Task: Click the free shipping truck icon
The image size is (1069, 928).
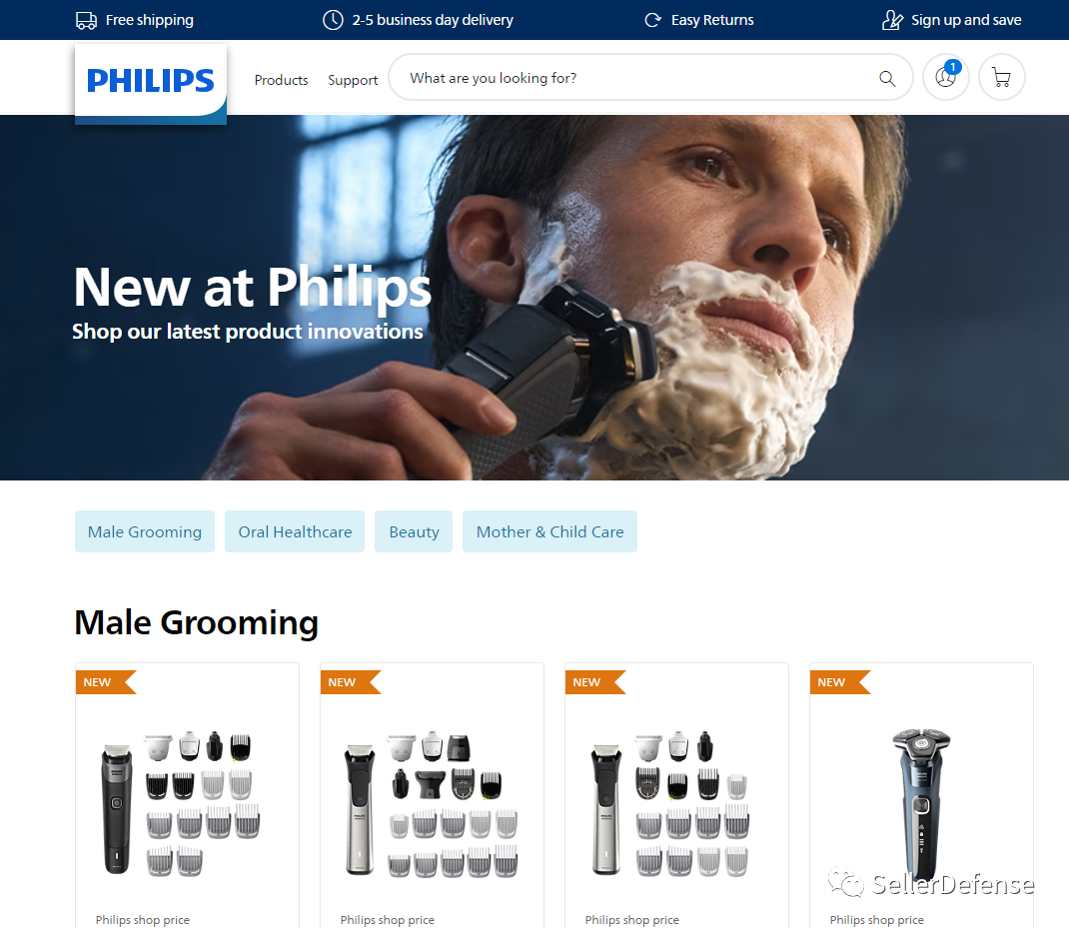Action: (x=86, y=20)
